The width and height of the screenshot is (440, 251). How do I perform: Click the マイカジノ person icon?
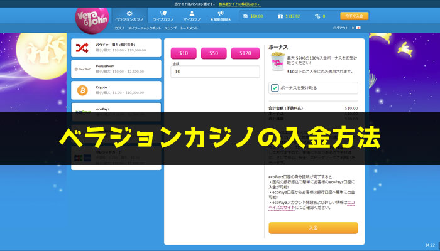pos(192,13)
